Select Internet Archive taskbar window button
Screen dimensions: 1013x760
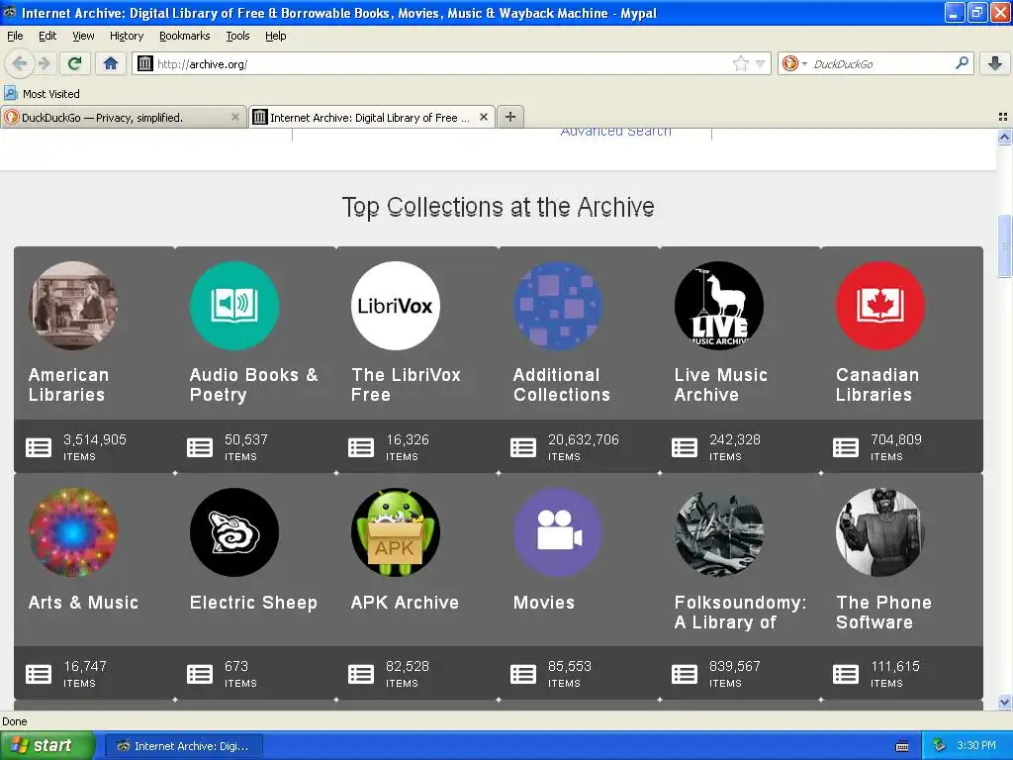(183, 746)
